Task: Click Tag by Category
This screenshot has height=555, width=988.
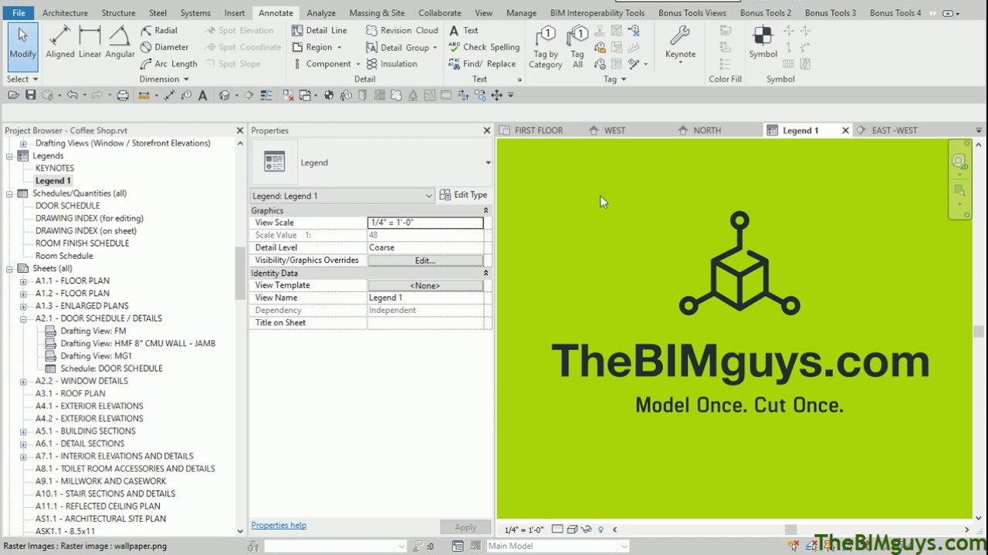Action: click(546, 46)
